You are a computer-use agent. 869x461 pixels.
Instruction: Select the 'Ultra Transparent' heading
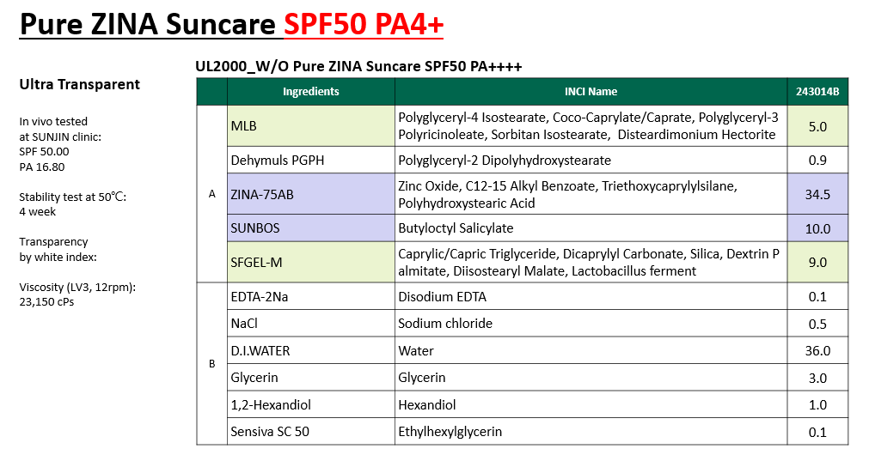click(79, 84)
